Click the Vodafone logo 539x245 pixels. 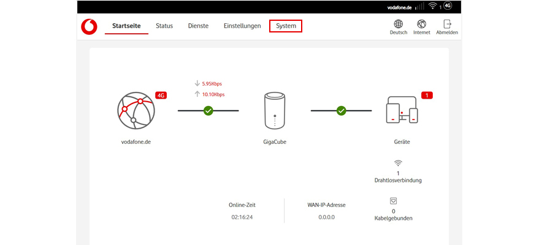(89, 26)
